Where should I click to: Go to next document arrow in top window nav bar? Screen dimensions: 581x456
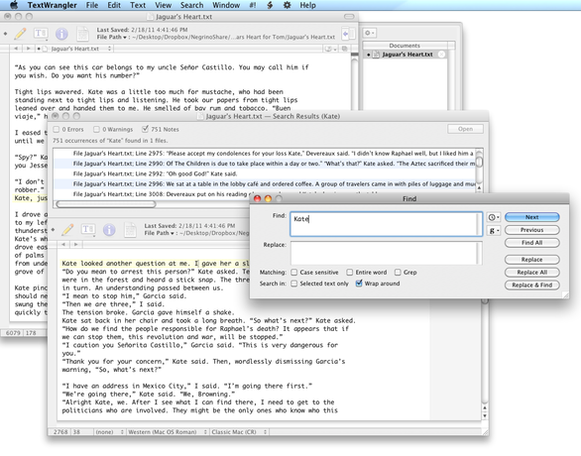point(28,49)
